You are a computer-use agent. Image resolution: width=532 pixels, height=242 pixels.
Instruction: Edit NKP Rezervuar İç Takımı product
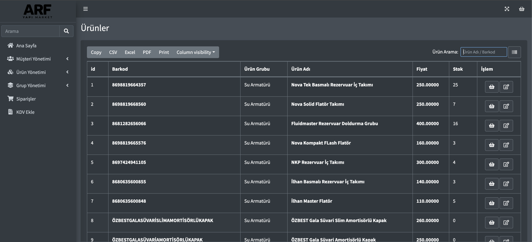click(506, 164)
